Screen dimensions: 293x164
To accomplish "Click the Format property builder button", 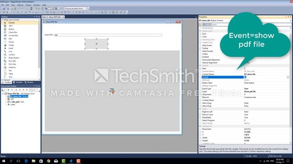I will click(288, 77).
